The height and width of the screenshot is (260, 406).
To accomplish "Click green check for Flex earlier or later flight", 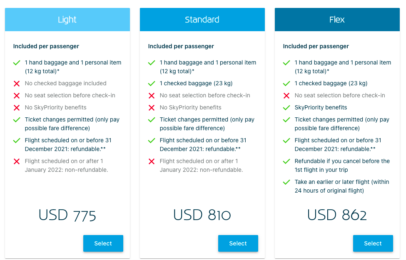I will coord(286,182).
